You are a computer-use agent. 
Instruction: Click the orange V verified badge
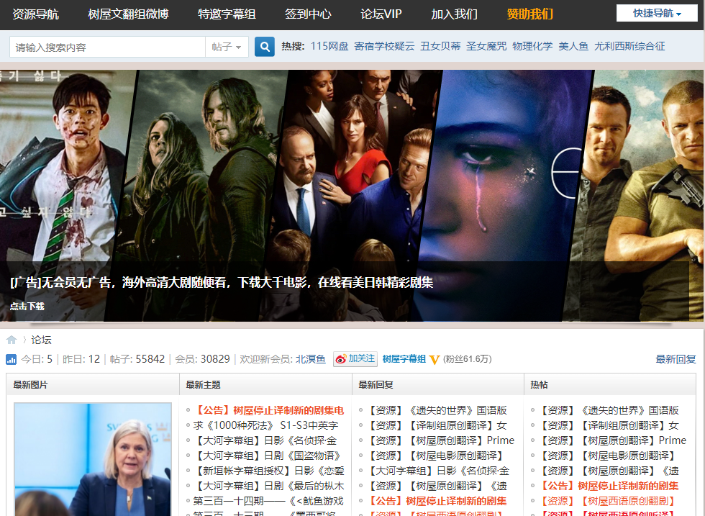(x=434, y=359)
